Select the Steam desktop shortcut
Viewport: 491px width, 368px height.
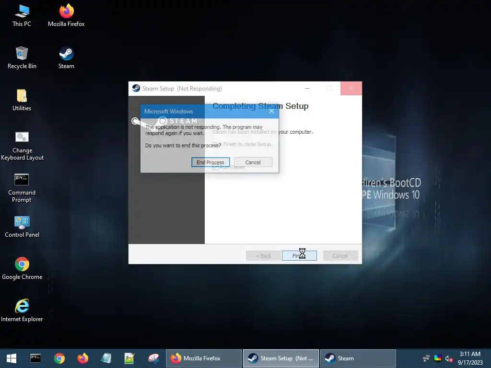pyautogui.click(x=66, y=58)
